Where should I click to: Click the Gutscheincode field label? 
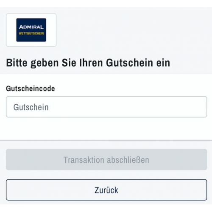(31, 89)
